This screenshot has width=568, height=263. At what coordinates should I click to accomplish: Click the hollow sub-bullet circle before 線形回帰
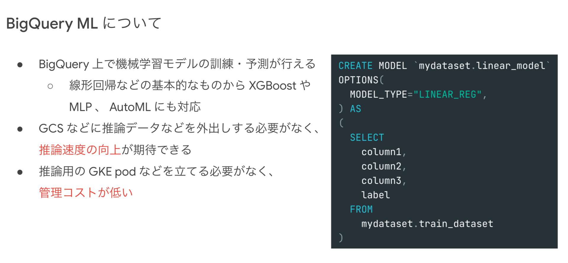click(x=50, y=86)
